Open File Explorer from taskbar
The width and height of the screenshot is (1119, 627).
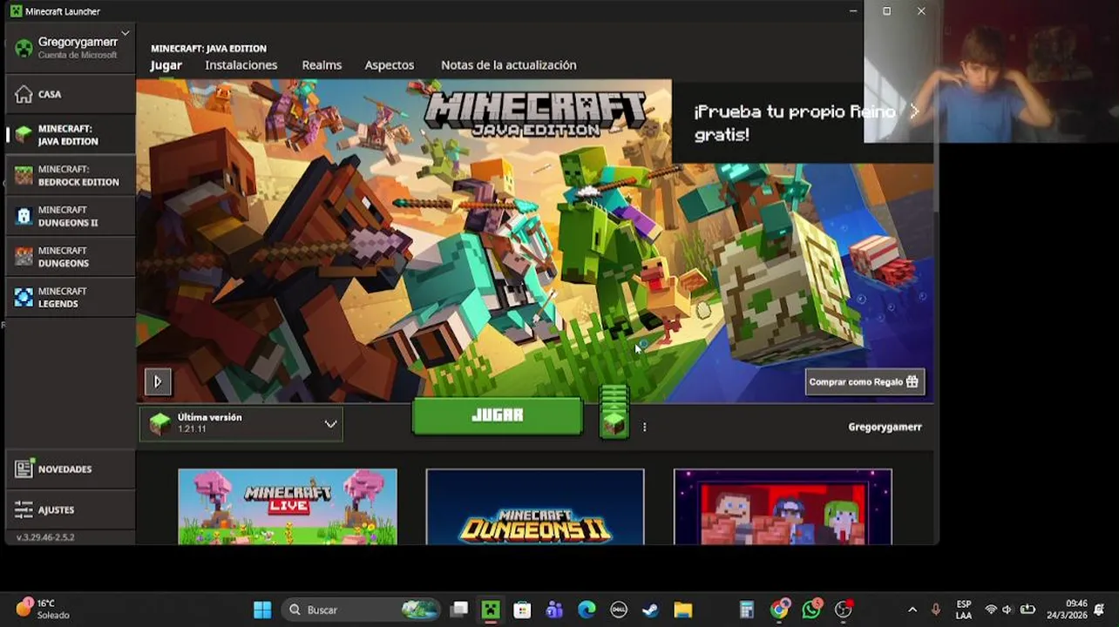click(682, 610)
